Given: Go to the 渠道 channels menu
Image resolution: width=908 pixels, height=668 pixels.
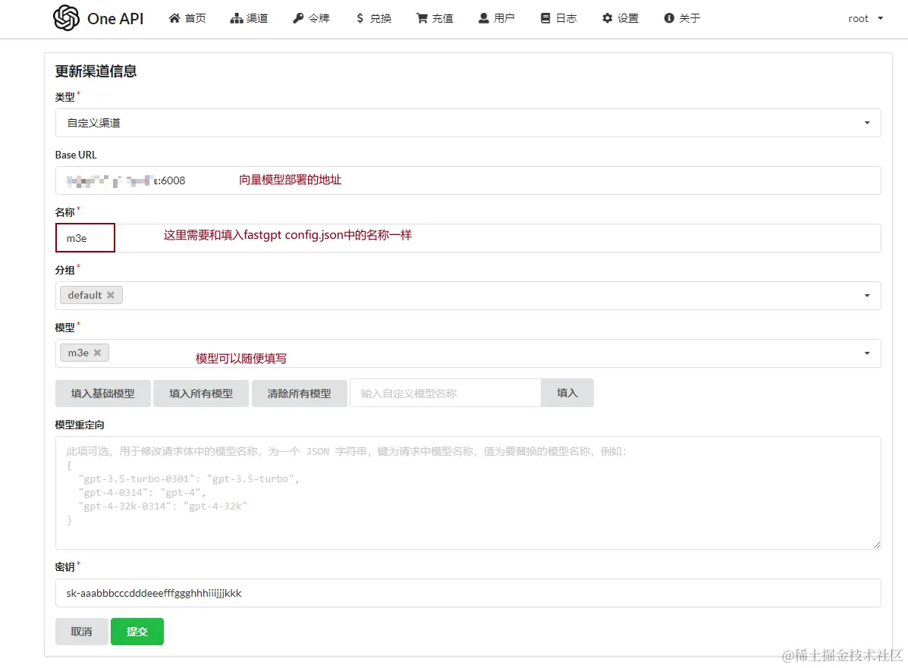Looking at the screenshot, I should 249,18.
